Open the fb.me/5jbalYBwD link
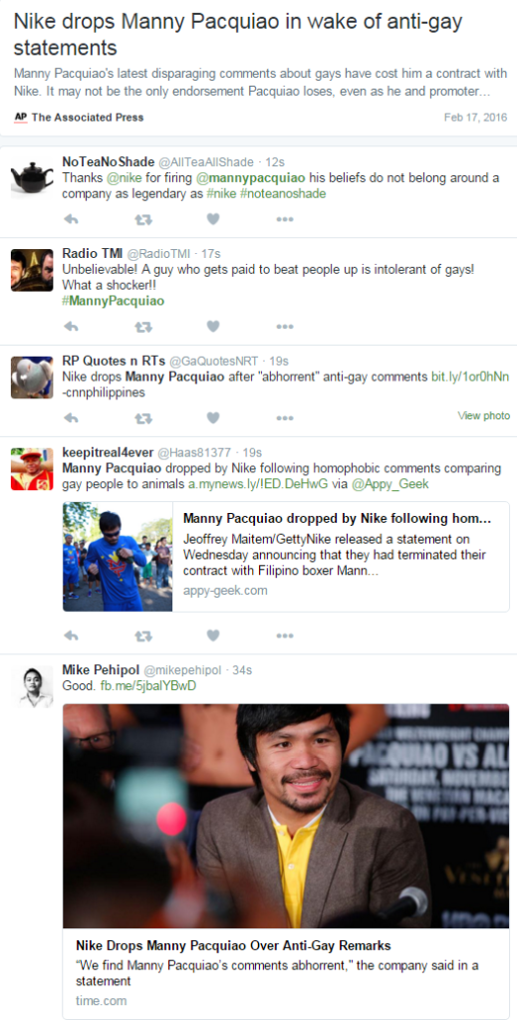This screenshot has height=1020, width=517. [x=148, y=686]
